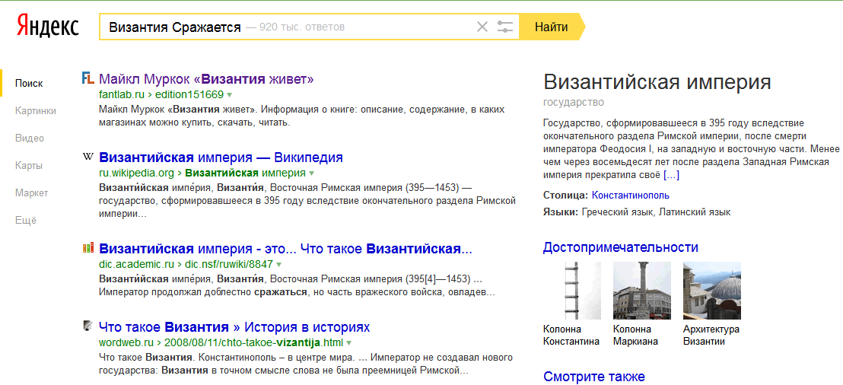
Task: Click Колонна Маркиана caption text
Action: coord(635,336)
